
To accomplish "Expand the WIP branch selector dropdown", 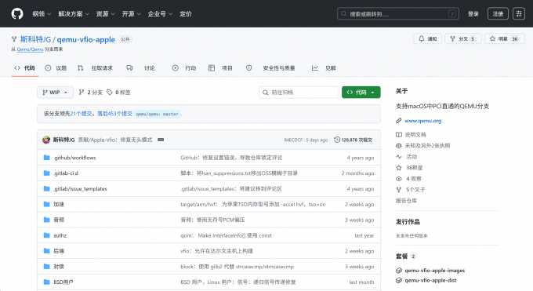I will pos(55,93).
